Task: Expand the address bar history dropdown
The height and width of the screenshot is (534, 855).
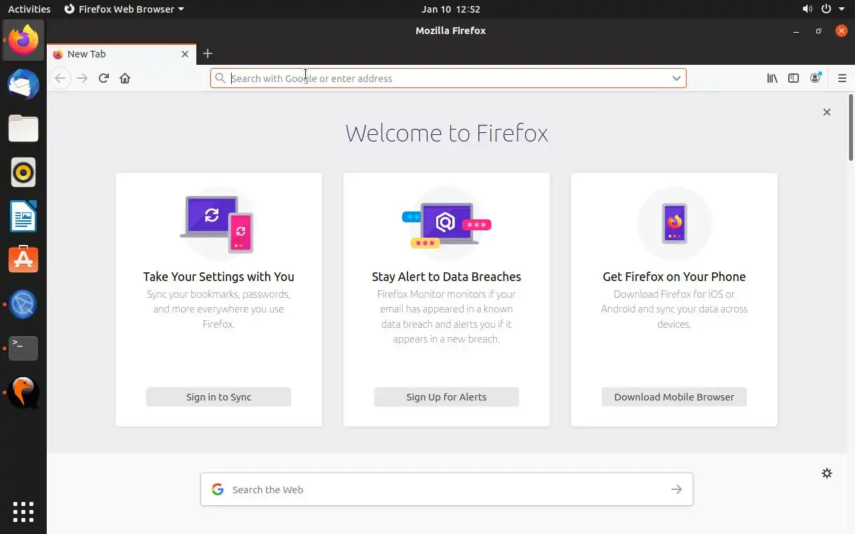Action: pyautogui.click(x=677, y=78)
